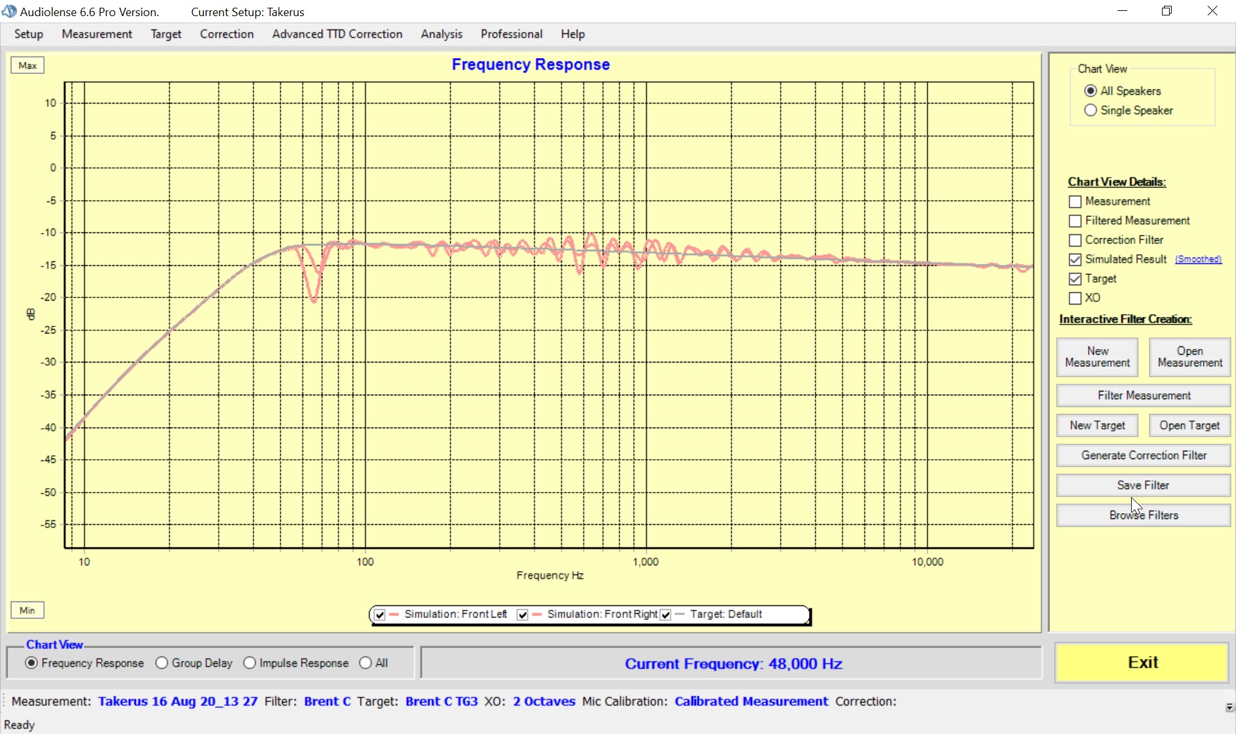Click the Open Measurement button
The image size is (1236, 734).
[1190, 357]
